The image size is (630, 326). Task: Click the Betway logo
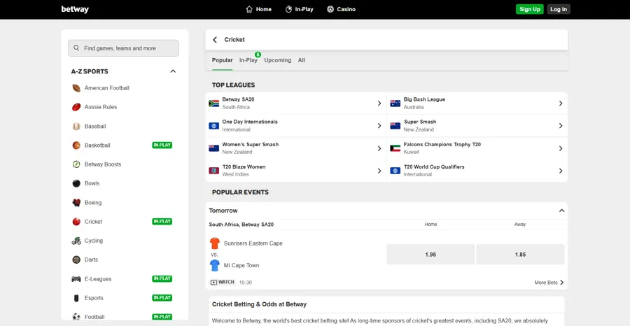pos(75,9)
